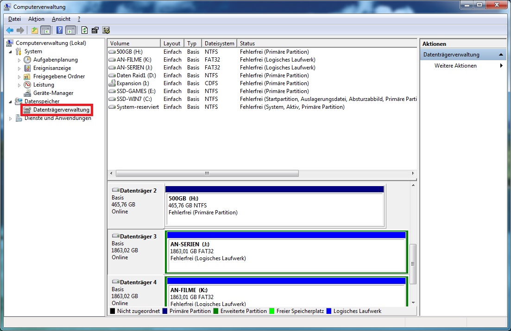Select the Geräte-Manager icon

[x=27, y=93]
